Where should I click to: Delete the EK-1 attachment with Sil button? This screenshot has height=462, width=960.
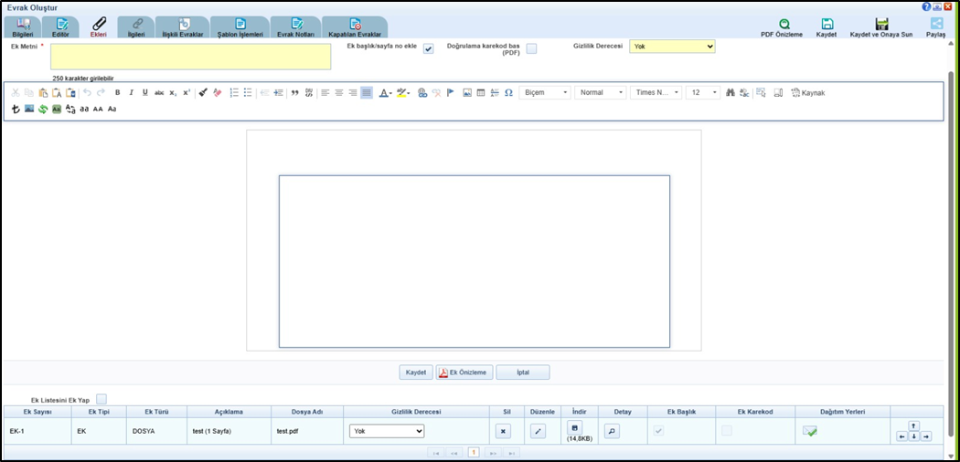[503, 431]
